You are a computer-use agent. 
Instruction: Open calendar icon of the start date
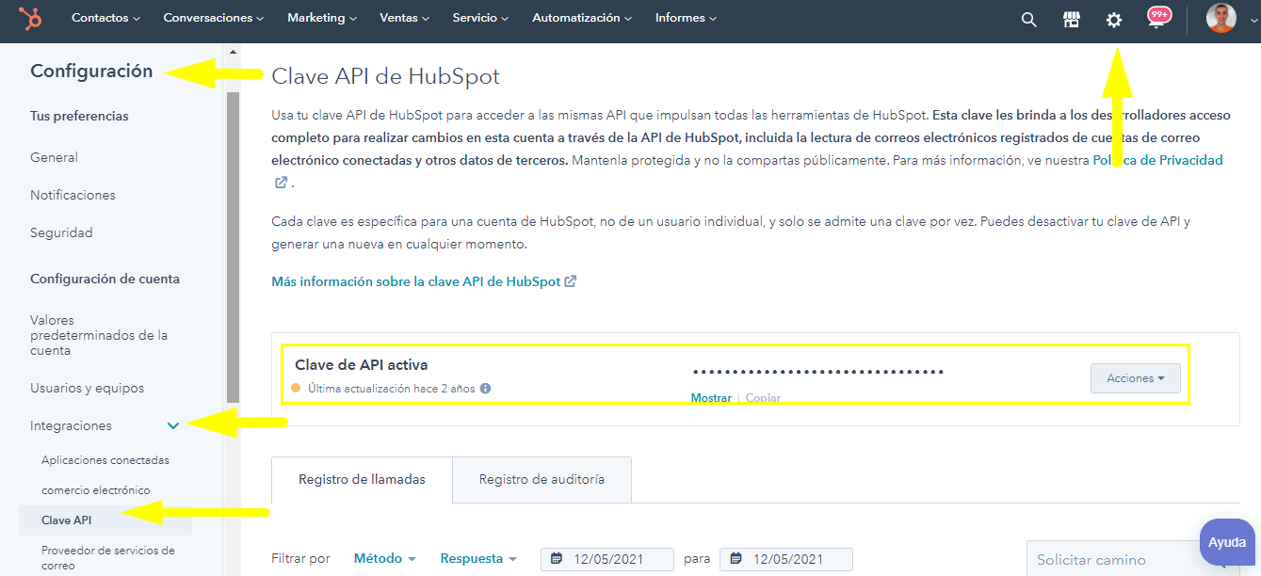pos(557,559)
